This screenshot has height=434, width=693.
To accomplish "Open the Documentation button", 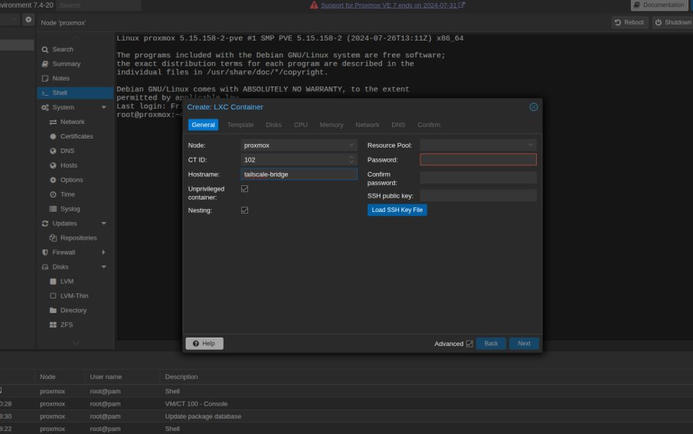I will tap(659, 5).
